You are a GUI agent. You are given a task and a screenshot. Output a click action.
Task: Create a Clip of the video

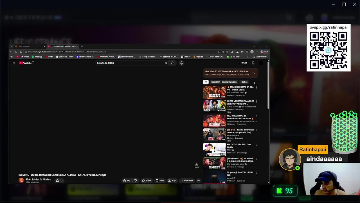pos(172,181)
